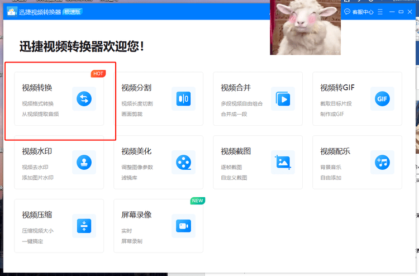Viewport: 419px width, 276px height.
Task: Click text 合并成一段
Action: [x=234, y=114]
